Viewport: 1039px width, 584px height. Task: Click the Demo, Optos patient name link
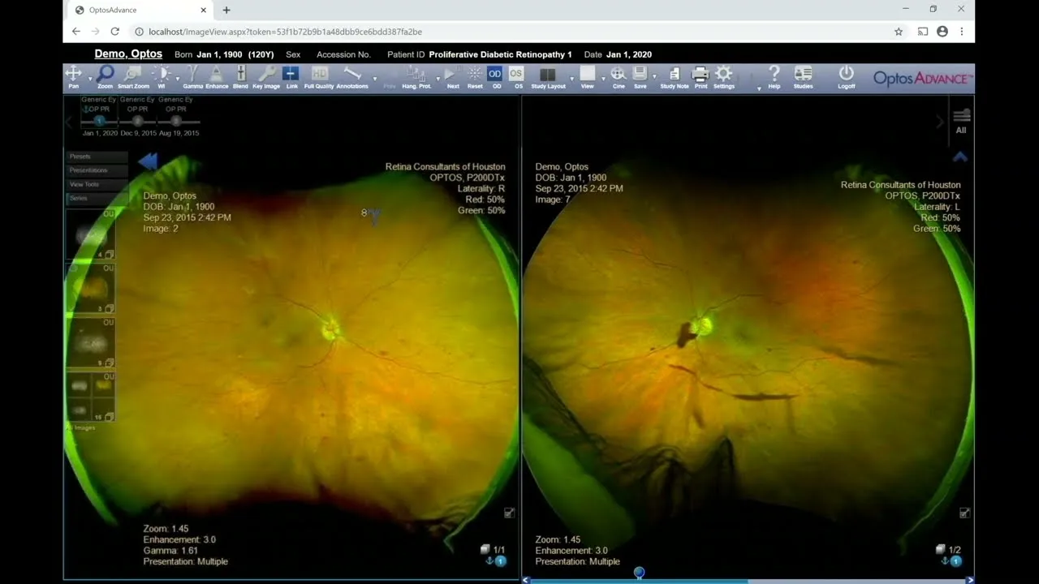[128, 54]
